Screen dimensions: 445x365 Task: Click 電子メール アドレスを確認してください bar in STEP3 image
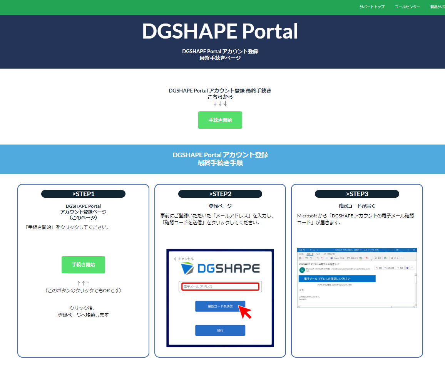pos(337,279)
